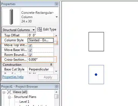Select Structural Plans in Project Browser

pyautogui.click(x=25, y=97)
